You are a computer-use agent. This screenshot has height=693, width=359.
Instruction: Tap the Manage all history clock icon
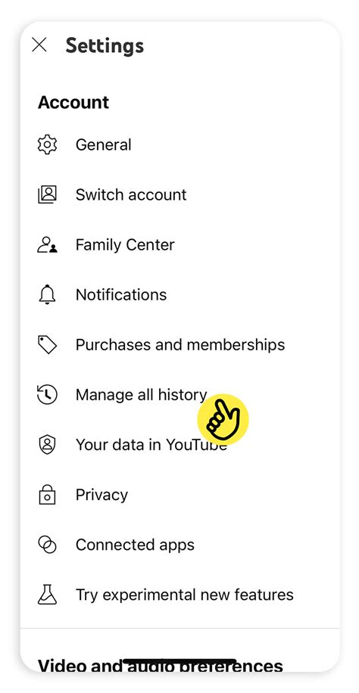point(47,395)
